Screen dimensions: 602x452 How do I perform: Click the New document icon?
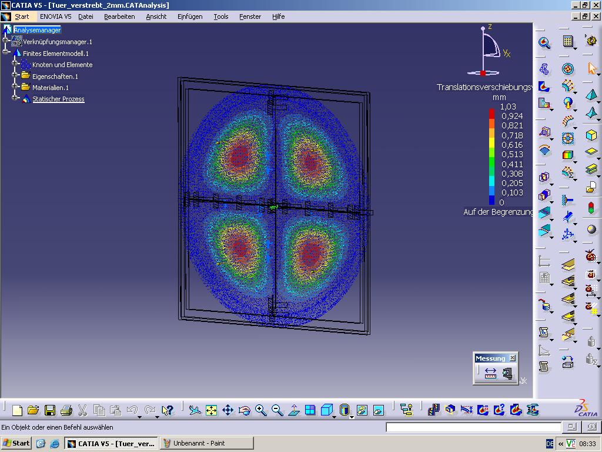pos(17,410)
